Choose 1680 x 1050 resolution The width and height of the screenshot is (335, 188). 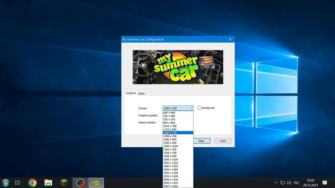click(x=178, y=166)
